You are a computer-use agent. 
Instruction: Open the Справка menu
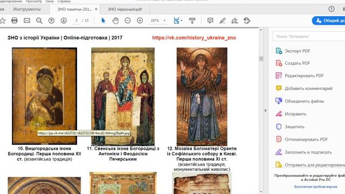click(64, 1)
